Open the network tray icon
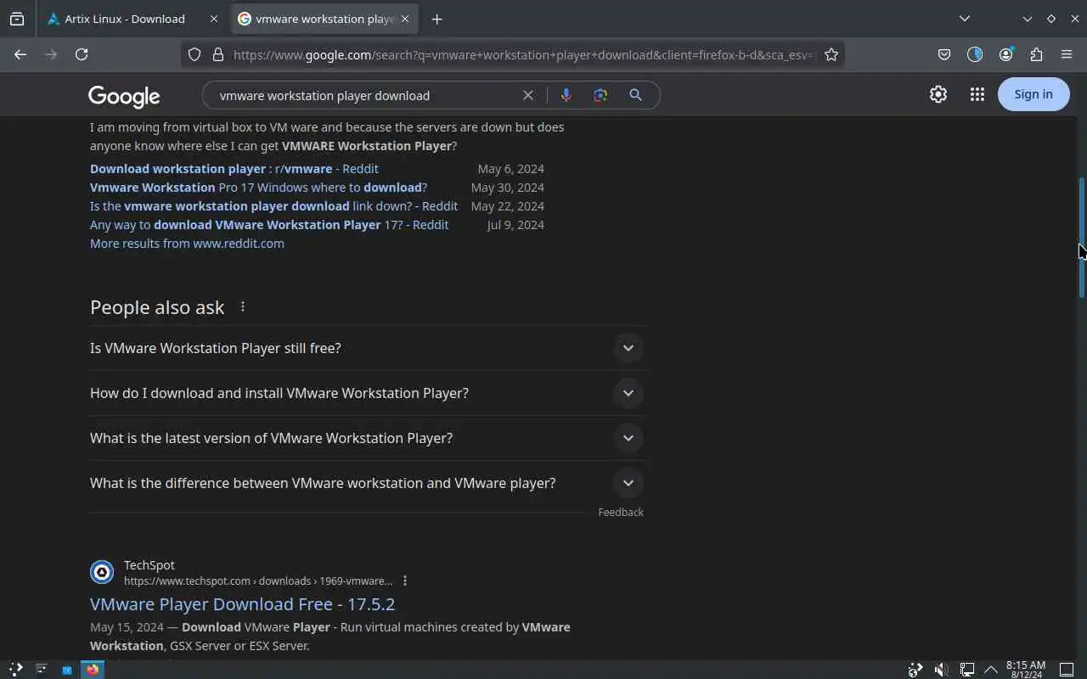Viewport: 1087px width, 679px height. coord(966,670)
